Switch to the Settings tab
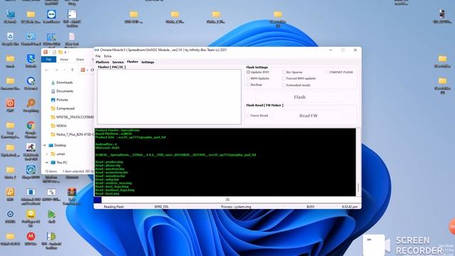Viewport: 455px width, 256px height. 148,62
